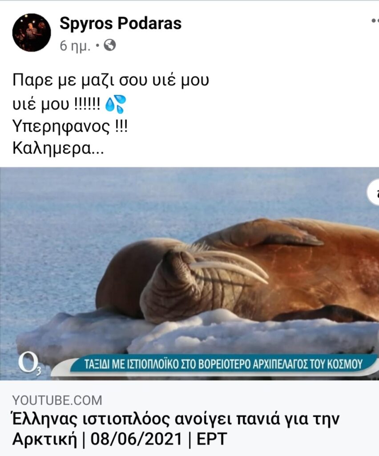The width and height of the screenshot is (379, 456).
Task: Open the post's "6 ημ." timestamp
Action: (75, 46)
